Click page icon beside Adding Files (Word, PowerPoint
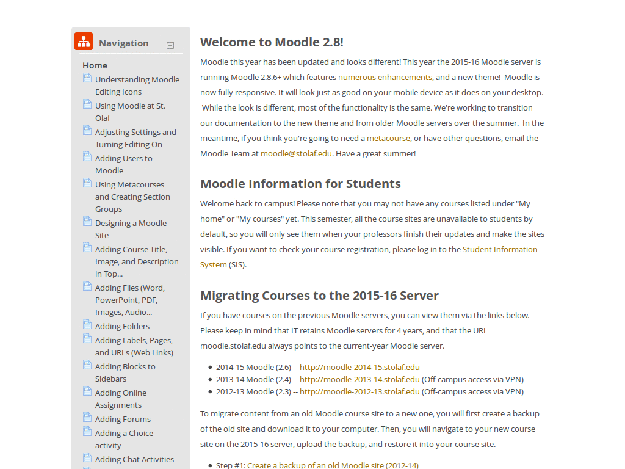The image size is (625, 469). 87,286
